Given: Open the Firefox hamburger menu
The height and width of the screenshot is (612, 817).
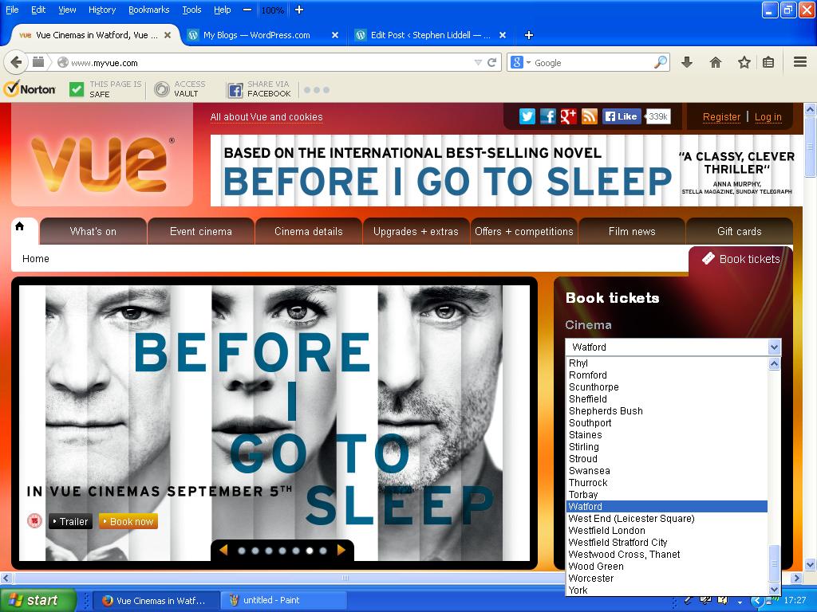Looking at the screenshot, I should pyautogui.click(x=799, y=62).
